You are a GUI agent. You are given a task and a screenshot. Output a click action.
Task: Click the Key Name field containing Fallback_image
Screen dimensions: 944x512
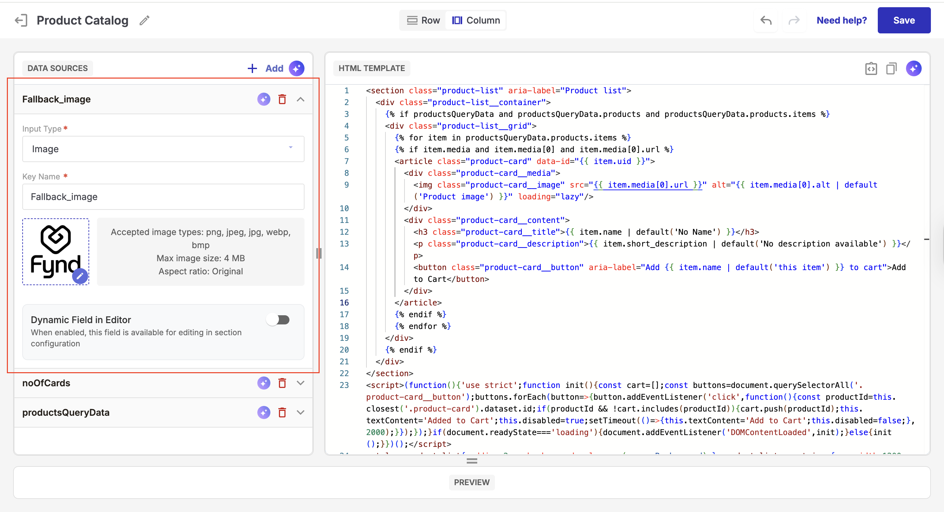(x=163, y=197)
